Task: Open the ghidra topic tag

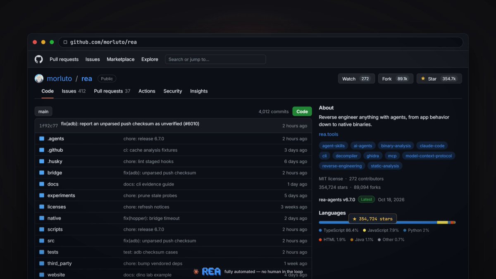Action: pos(373,156)
